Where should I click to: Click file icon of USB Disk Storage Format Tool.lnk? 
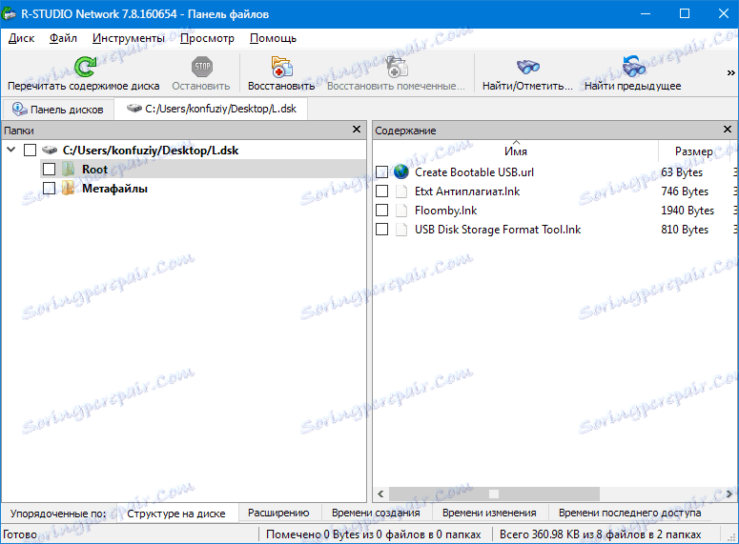tap(401, 230)
